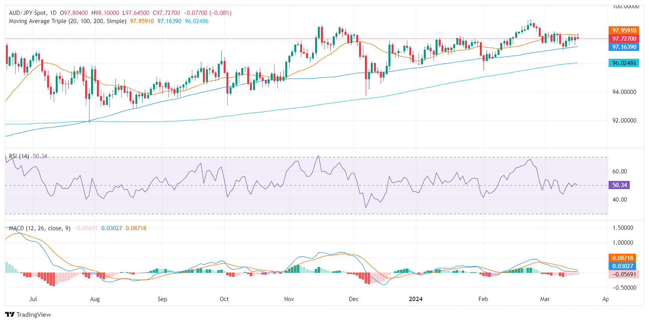The image size is (649, 323).
Task: Click the orange 97.95910 price tag
Action: pos(623,31)
